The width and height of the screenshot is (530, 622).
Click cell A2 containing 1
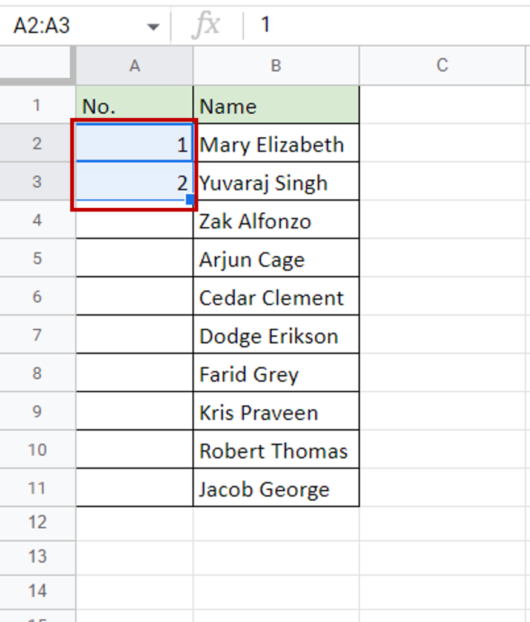135,143
